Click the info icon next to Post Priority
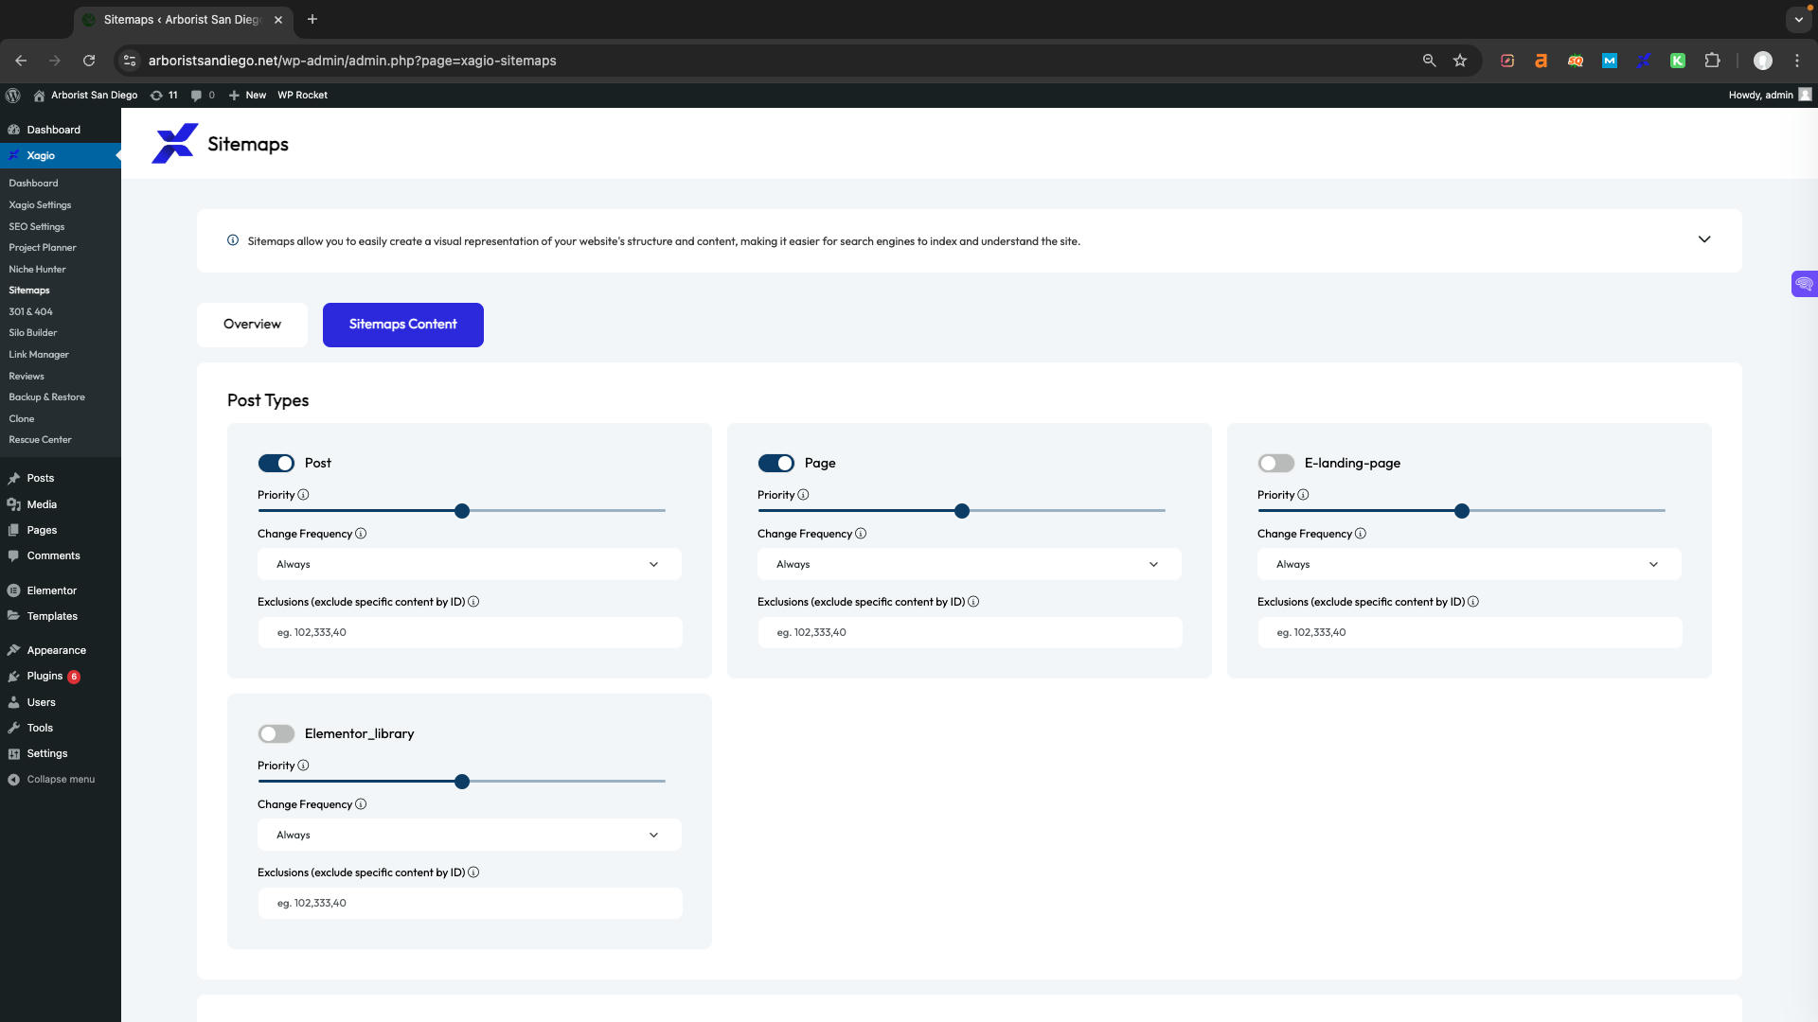Viewport: 1818px width, 1022px height. click(x=303, y=495)
